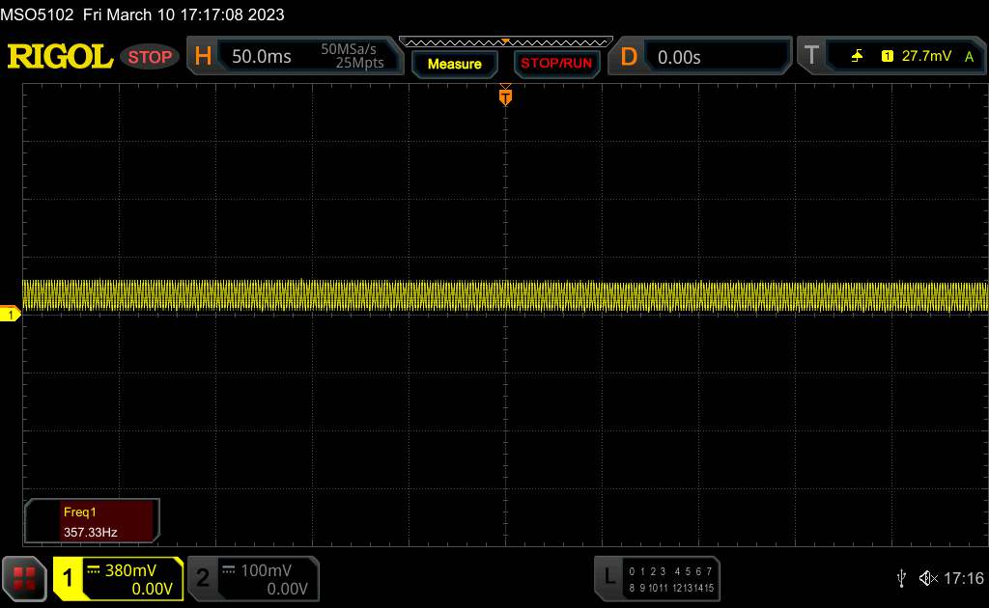Click channel 1 0.00V offset value
Screen dimensions: 989x608
[x=152, y=589]
